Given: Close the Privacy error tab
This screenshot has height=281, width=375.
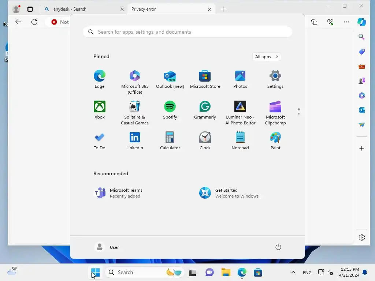Looking at the screenshot, I should (x=209, y=9).
